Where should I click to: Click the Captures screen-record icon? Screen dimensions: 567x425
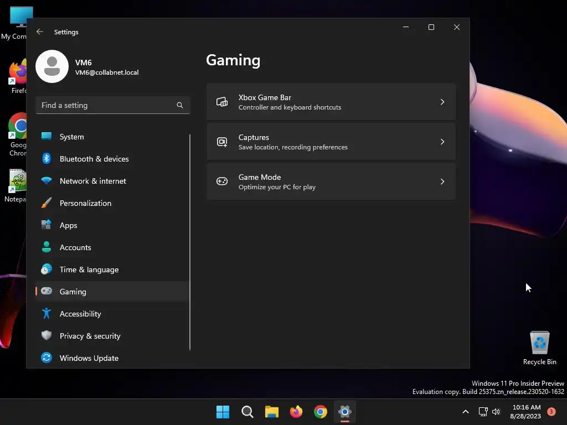click(222, 142)
